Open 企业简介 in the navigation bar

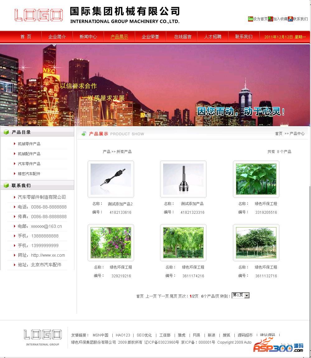57,36
